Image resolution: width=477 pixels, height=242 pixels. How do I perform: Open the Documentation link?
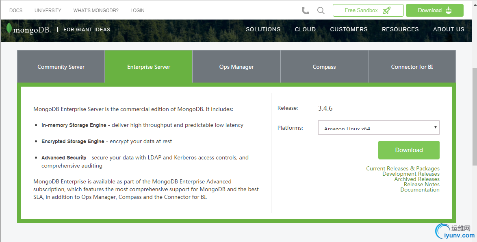(420, 190)
